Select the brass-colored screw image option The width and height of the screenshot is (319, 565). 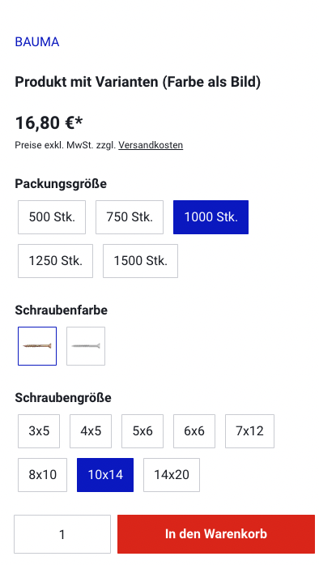[x=37, y=346]
